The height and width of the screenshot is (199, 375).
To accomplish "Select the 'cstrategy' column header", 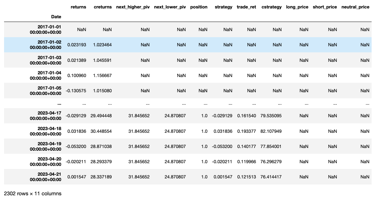I will click(x=271, y=7).
